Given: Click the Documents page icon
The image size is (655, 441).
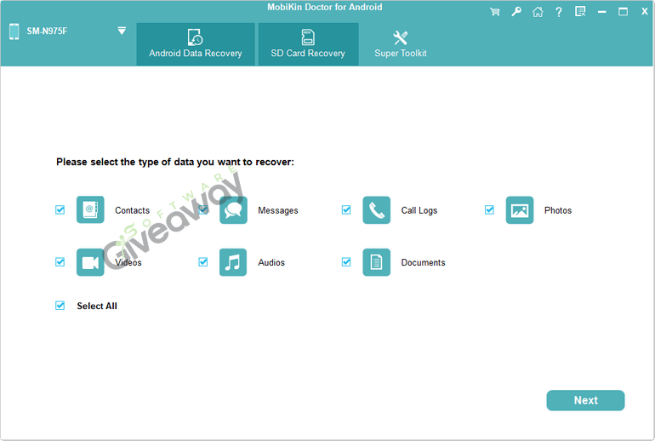Looking at the screenshot, I should point(376,262).
